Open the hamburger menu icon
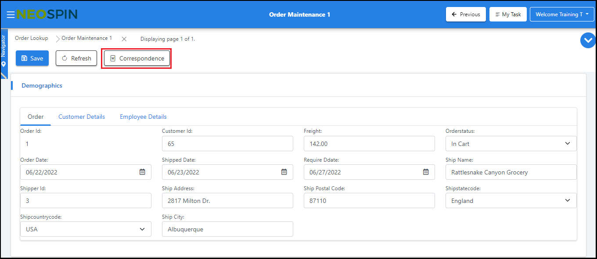 [11, 14]
